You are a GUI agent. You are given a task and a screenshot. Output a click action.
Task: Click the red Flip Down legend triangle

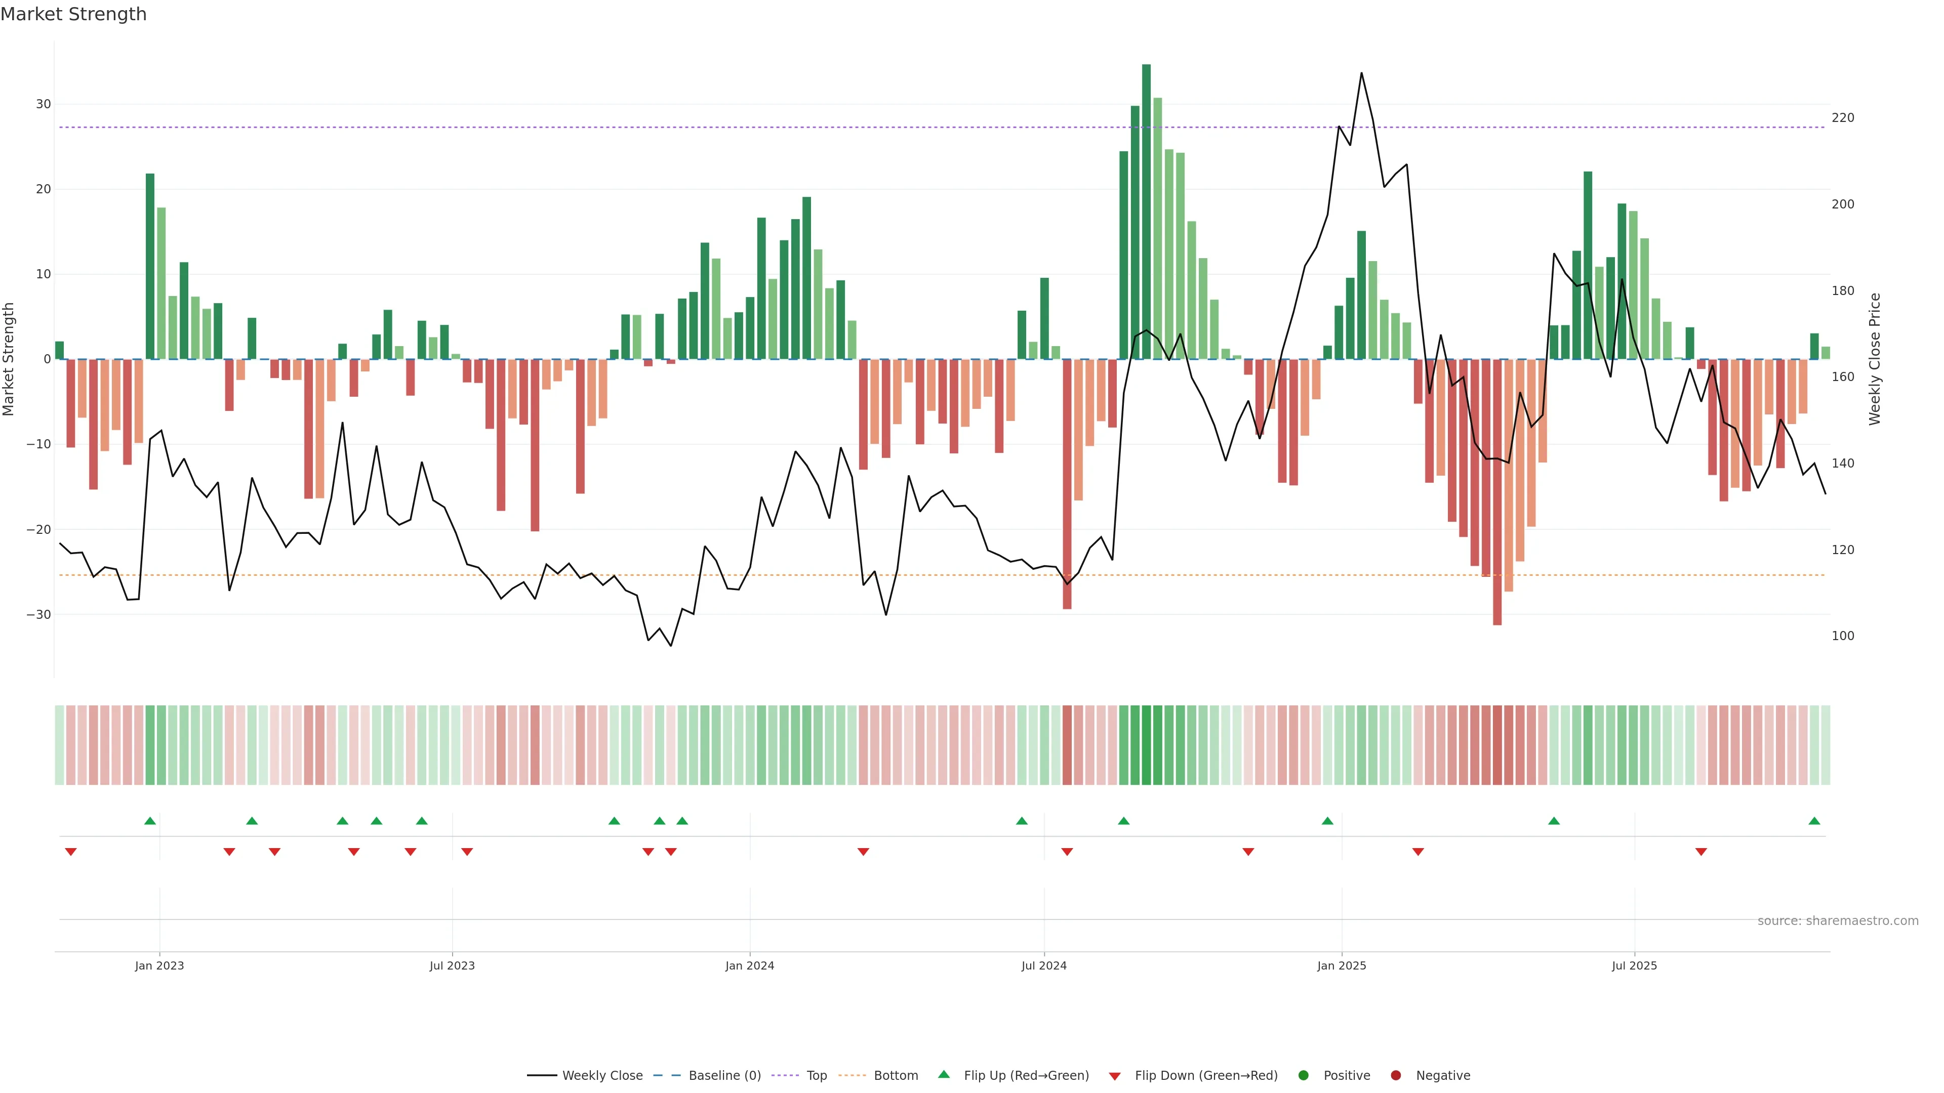tap(1115, 1076)
